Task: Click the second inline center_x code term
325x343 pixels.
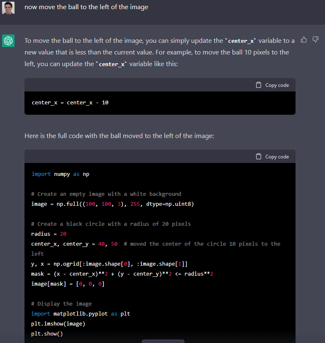Action: tap(112, 65)
